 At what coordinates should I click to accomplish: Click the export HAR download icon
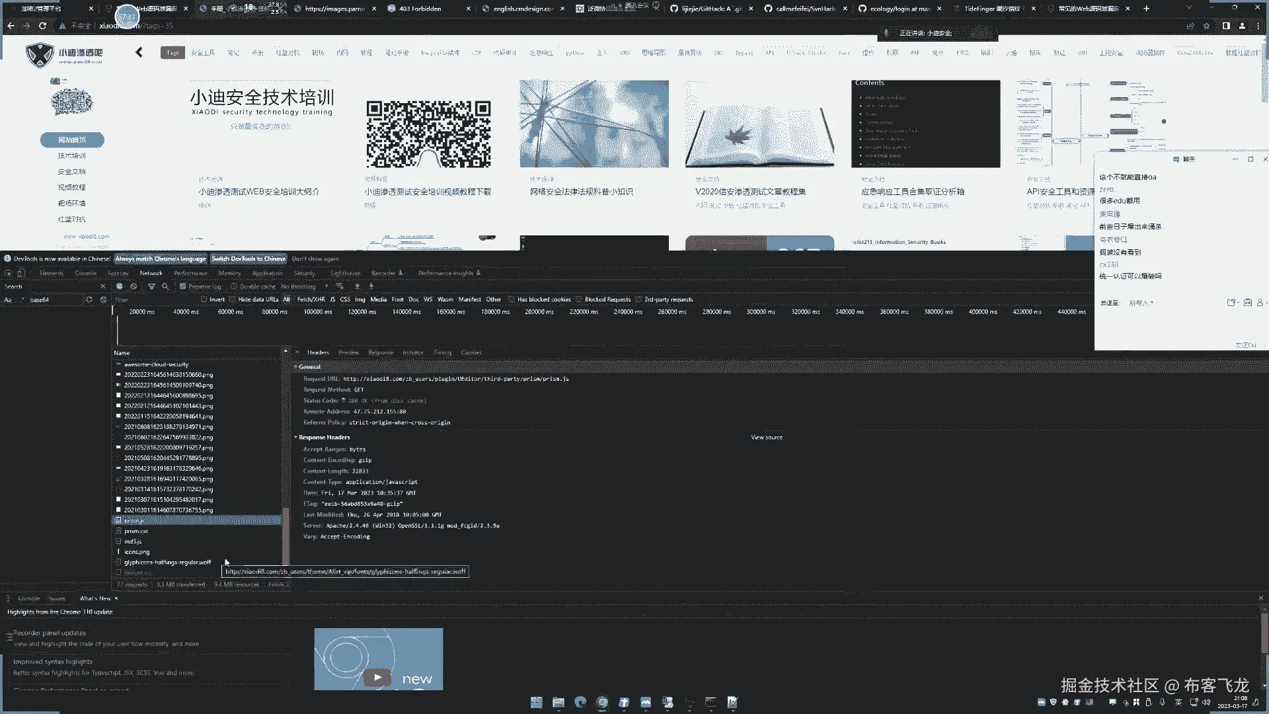click(371, 286)
